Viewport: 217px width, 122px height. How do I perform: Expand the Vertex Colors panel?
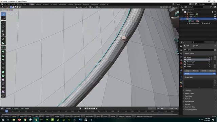pos(189,94)
